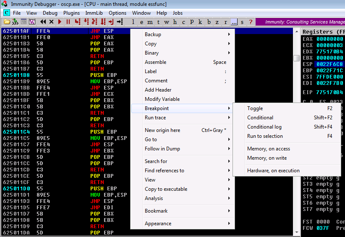Open Call stack with 'k' button
The image size is (345, 237).
(x=200, y=22)
